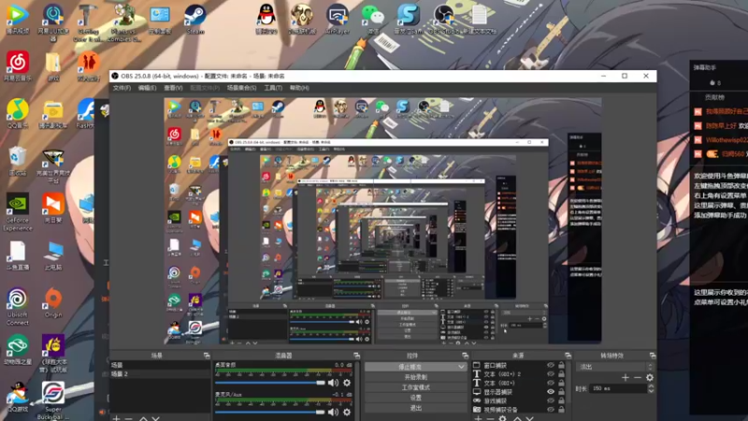Add a new scene with the plus icon
The image size is (748, 421).
(116, 418)
